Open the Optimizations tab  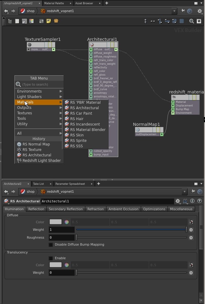click(x=154, y=209)
